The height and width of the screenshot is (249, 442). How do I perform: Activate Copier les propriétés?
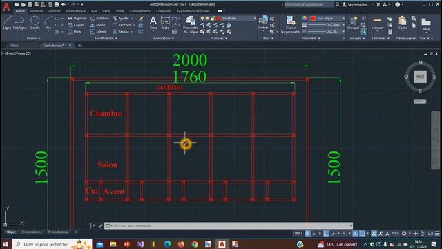(291, 25)
